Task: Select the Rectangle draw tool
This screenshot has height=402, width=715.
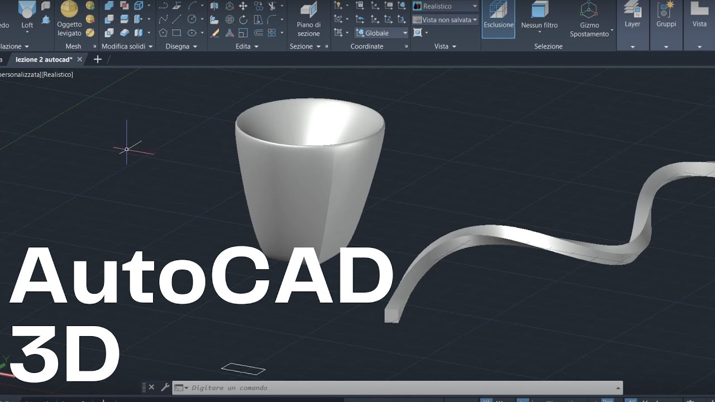Action: (x=177, y=33)
